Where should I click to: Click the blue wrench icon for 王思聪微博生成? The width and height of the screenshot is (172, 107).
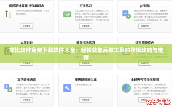pyautogui.click(x=67, y=88)
